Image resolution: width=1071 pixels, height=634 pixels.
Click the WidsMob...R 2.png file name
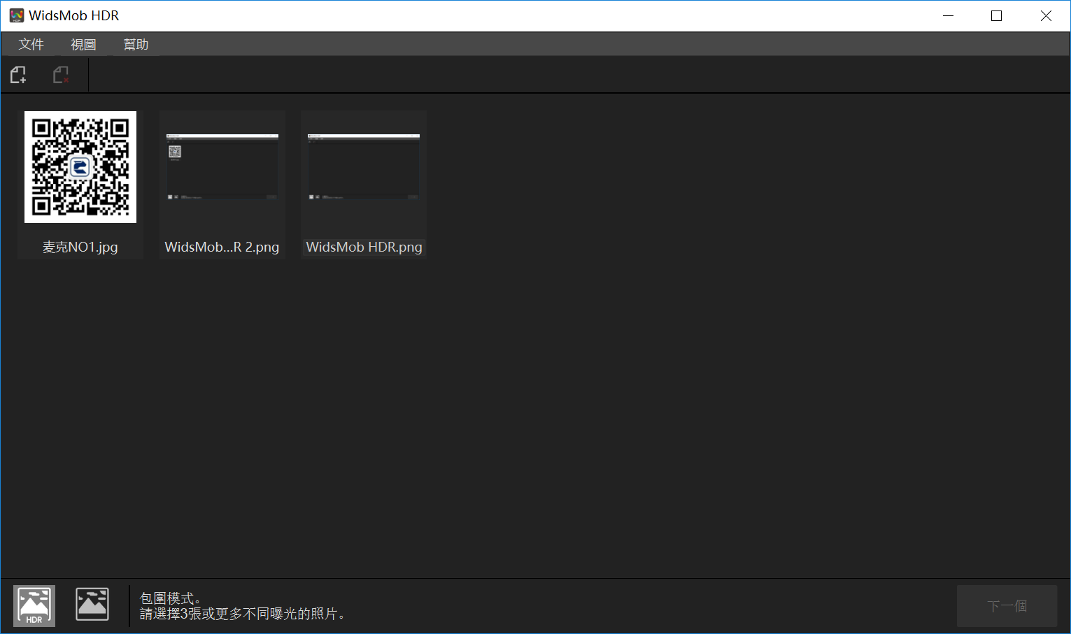tap(222, 247)
